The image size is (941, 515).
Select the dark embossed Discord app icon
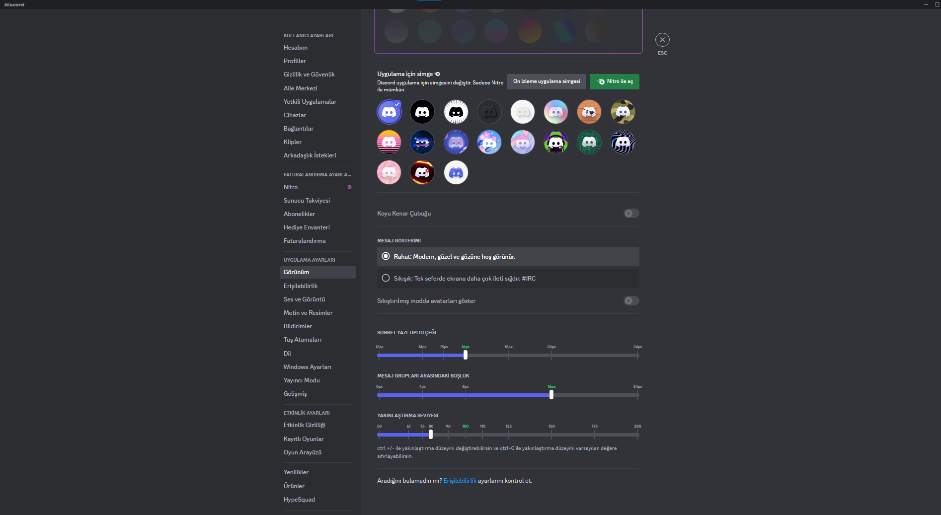(489, 112)
